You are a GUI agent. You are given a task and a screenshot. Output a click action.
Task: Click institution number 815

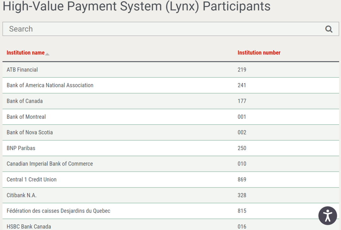[242, 211]
